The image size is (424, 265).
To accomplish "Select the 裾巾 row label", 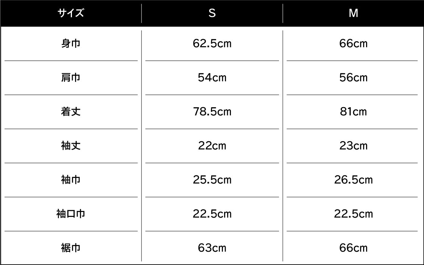I will click(x=71, y=248).
